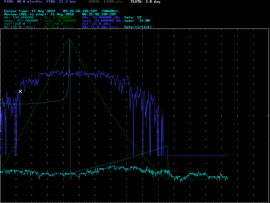Click the 'VIEW: 11.3 hrs' readout
This screenshot has width=270, height=203.
61,2
